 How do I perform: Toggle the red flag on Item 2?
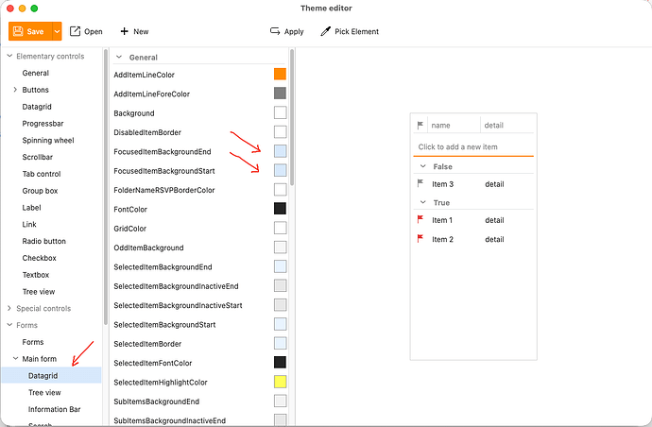coord(420,238)
